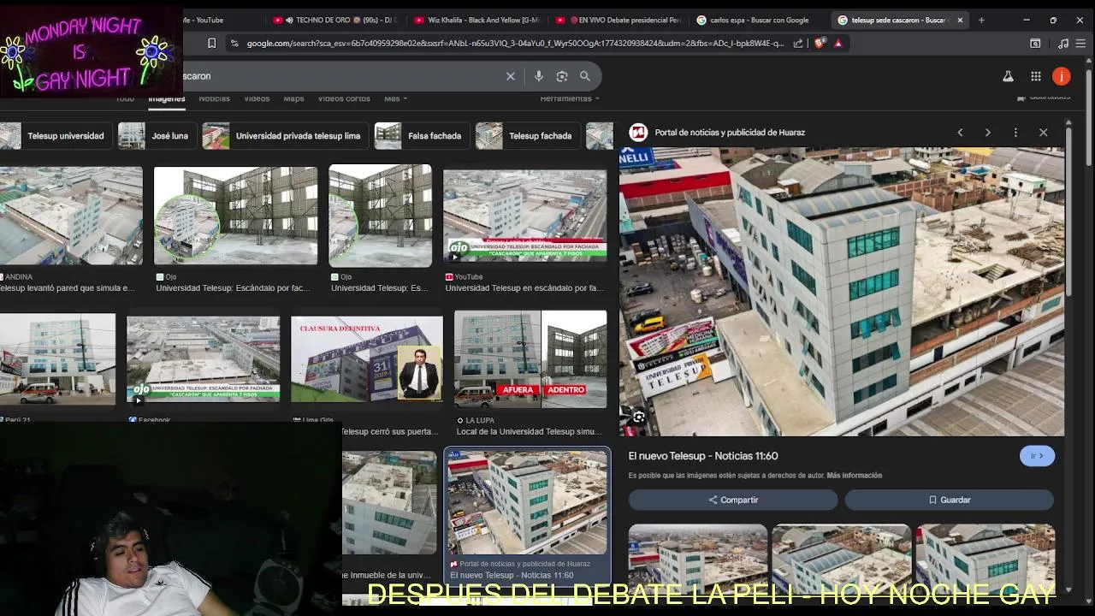Select the 'Falsa fachada' filter chip
Viewport: 1095px width, 616px height.
click(423, 136)
